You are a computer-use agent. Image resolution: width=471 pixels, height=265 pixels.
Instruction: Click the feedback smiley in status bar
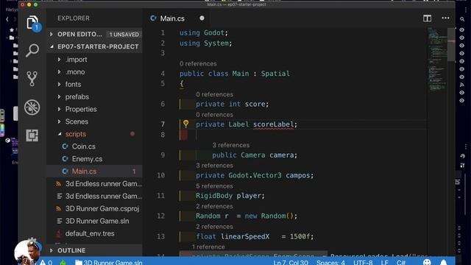427,262
